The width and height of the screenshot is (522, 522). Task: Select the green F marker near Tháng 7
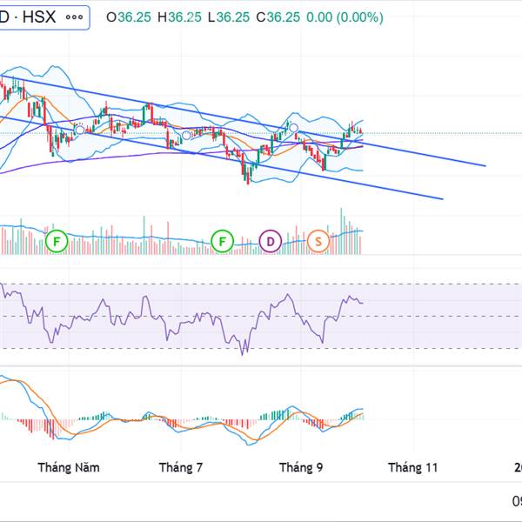(224, 240)
